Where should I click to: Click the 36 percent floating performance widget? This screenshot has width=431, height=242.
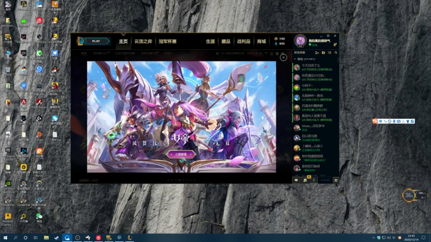tap(409, 195)
